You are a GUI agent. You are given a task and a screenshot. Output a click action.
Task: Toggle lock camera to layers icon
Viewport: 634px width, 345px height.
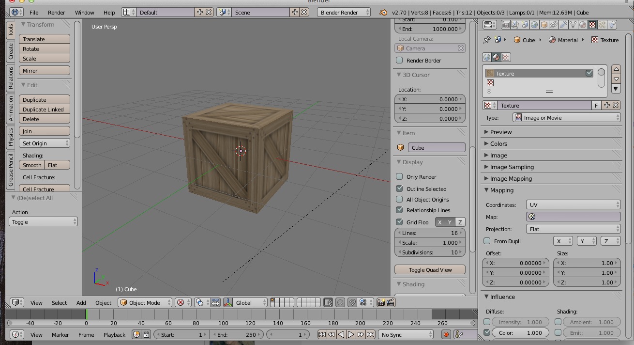pyautogui.click(x=328, y=302)
